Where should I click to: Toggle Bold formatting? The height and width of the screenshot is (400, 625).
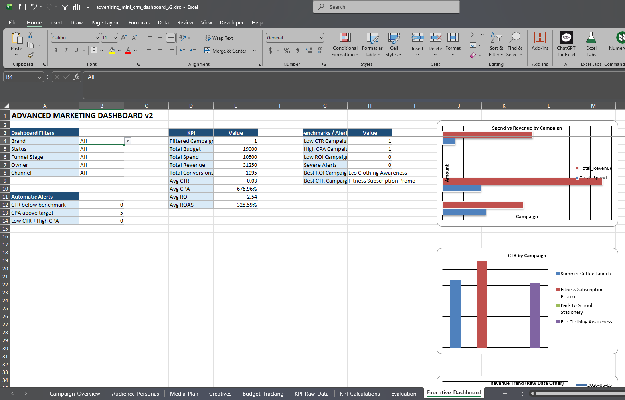tap(56, 51)
